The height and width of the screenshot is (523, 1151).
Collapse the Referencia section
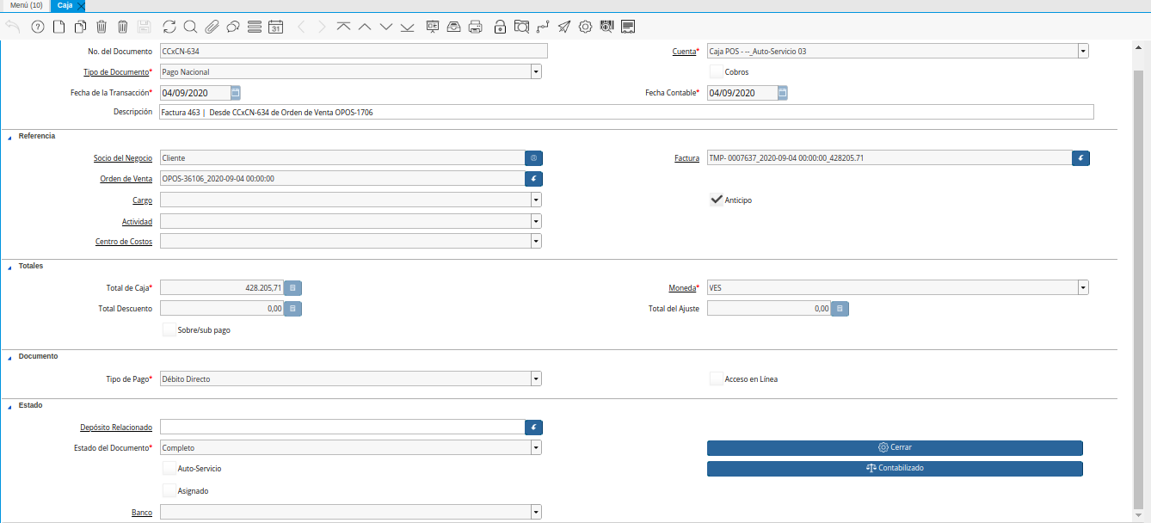(x=9, y=136)
